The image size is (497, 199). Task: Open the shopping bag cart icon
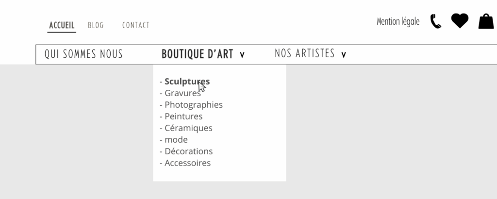pos(486,21)
